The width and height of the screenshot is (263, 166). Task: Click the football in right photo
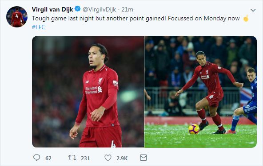(194, 129)
